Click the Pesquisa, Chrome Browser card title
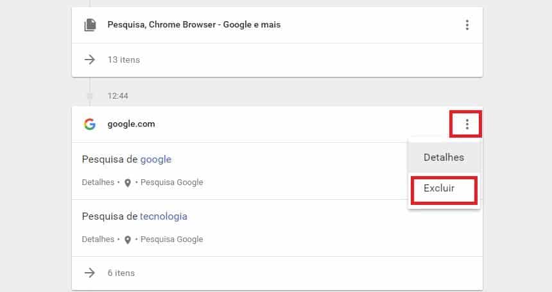 click(194, 25)
